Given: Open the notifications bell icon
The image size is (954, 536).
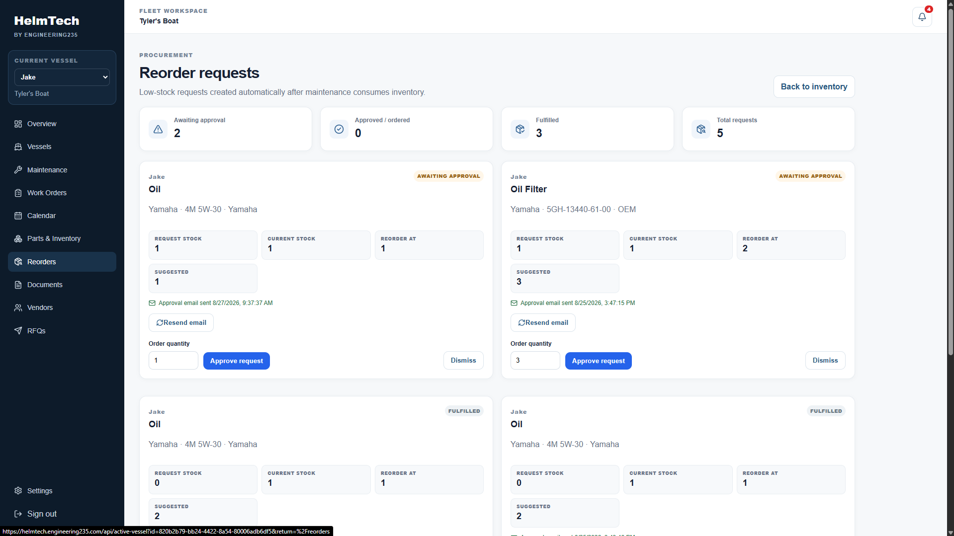Looking at the screenshot, I should pos(922,17).
